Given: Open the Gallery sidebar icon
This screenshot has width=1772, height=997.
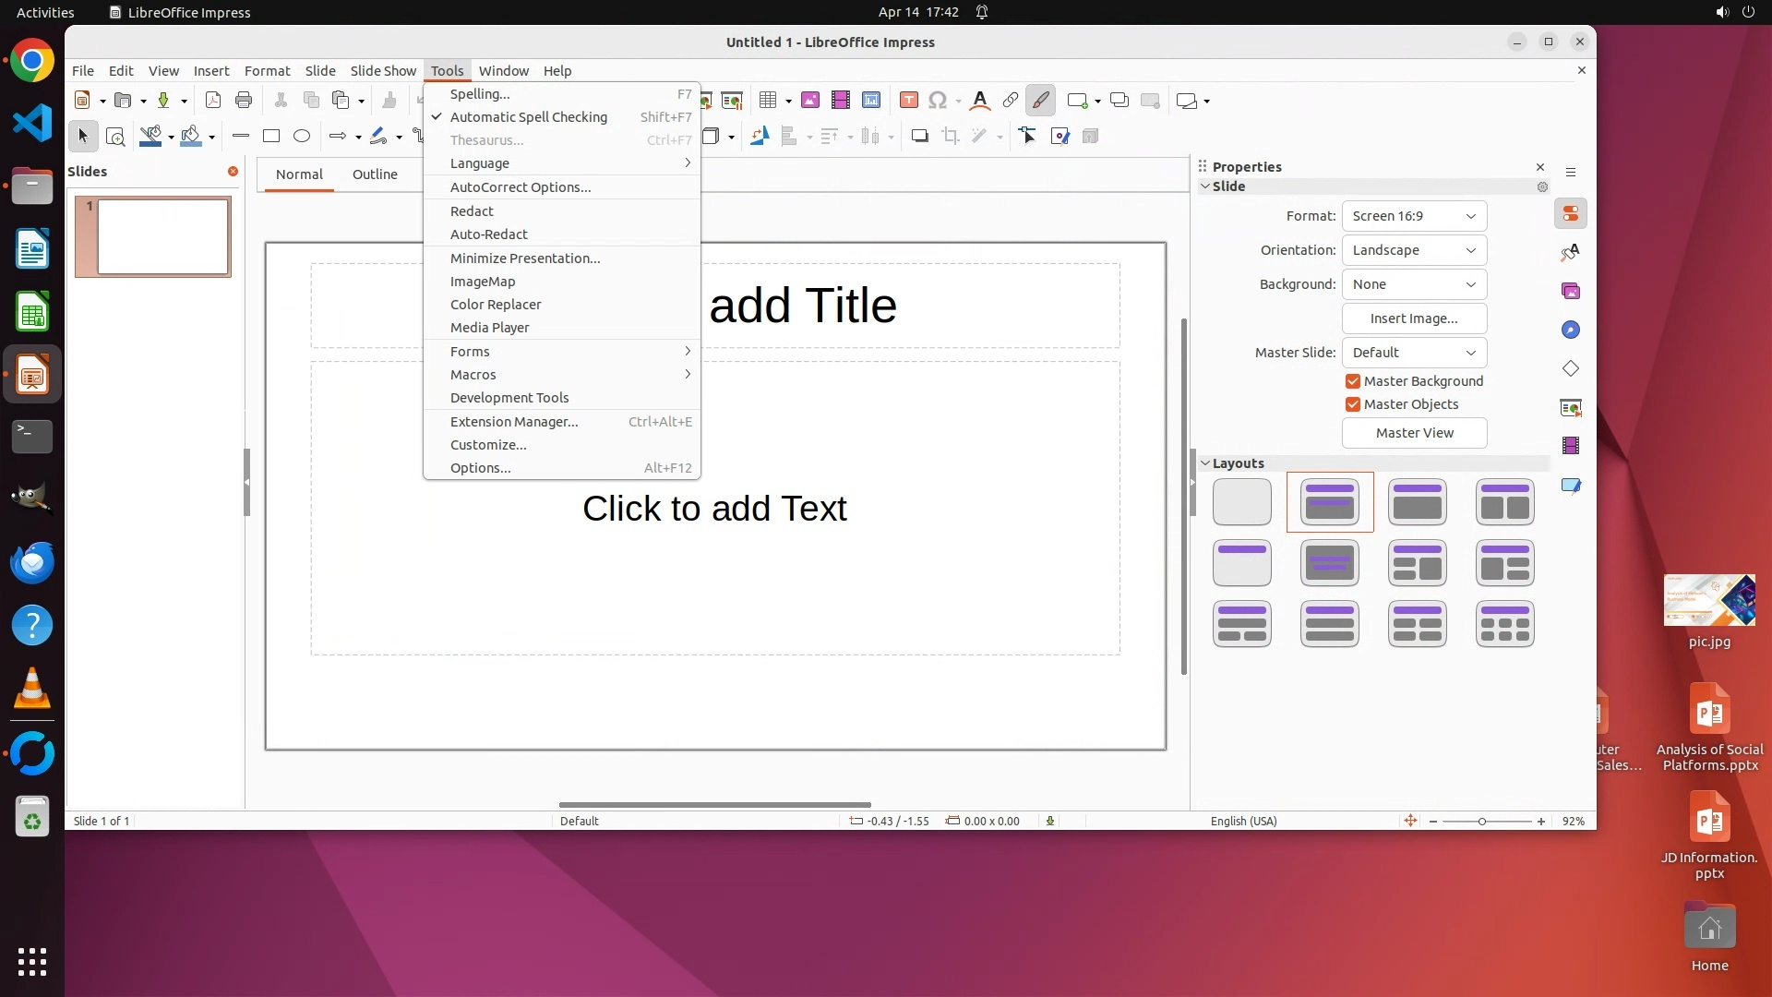Looking at the screenshot, I should [x=1571, y=292].
